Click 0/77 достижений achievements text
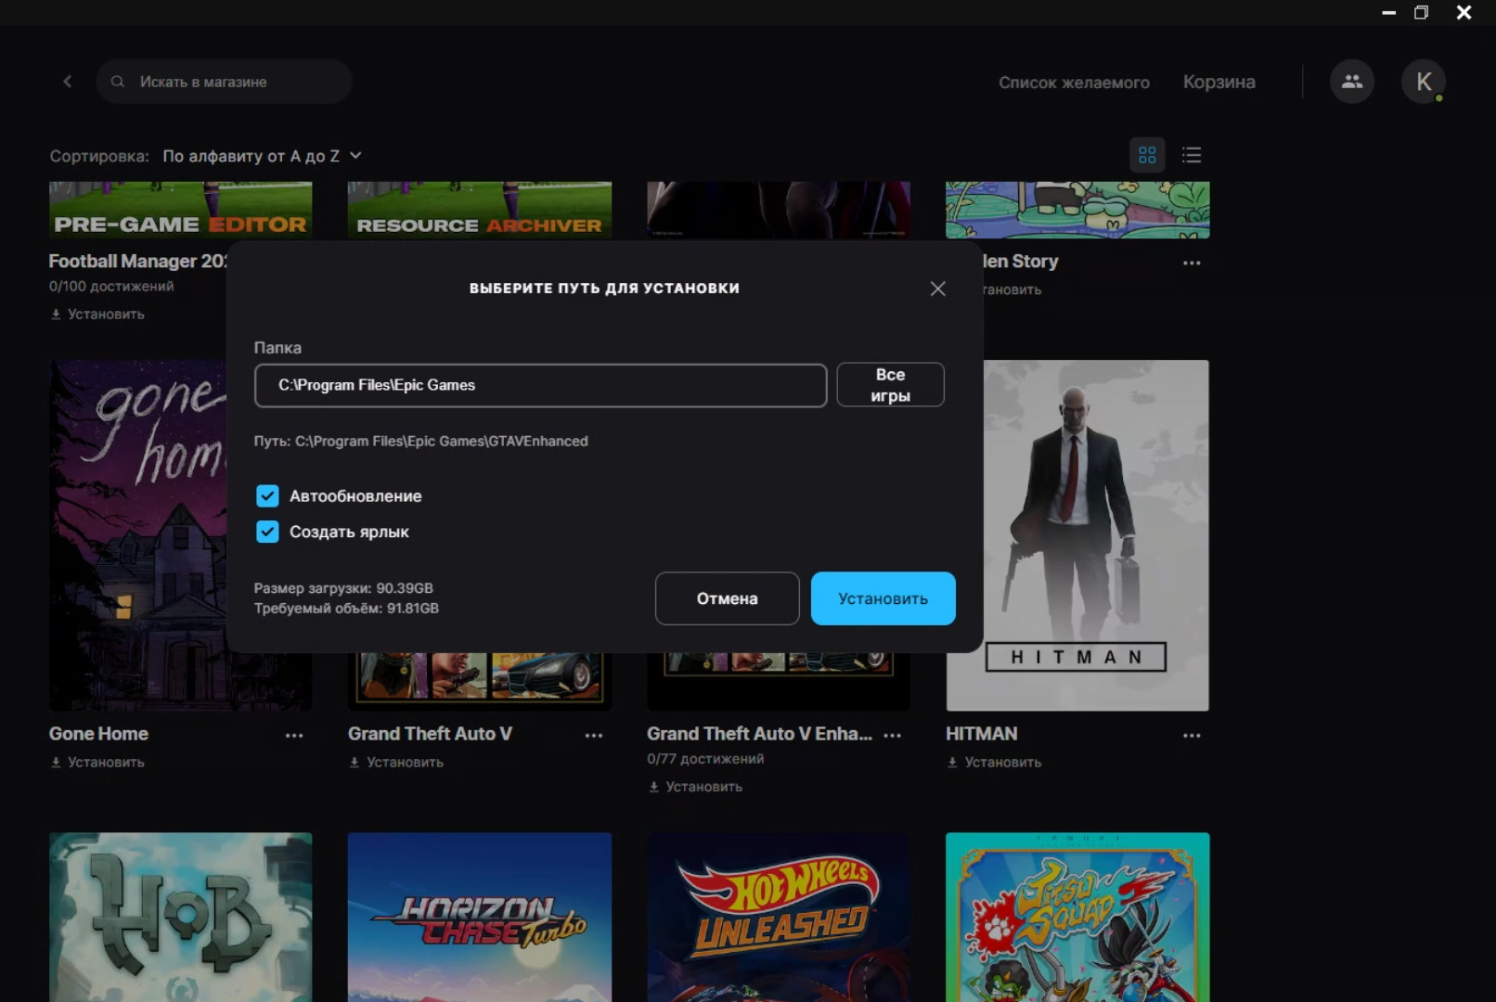The height and width of the screenshot is (1002, 1496). point(705,759)
